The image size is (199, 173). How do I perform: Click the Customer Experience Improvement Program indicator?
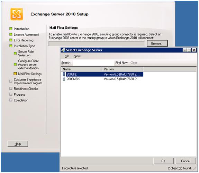pyautogui.click(x=11, y=81)
